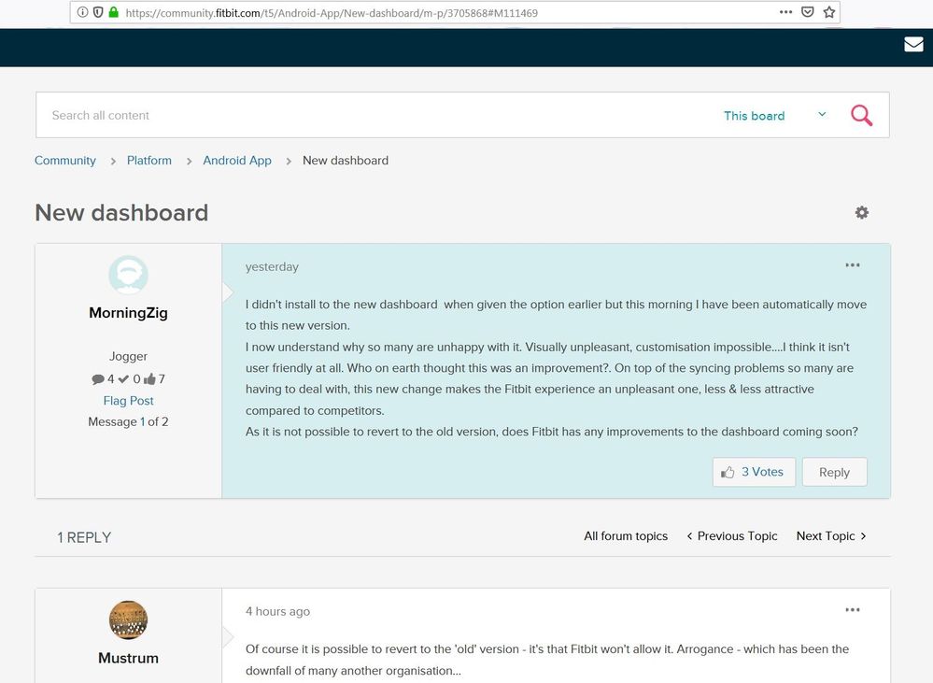The width and height of the screenshot is (933, 683).
Task: Save page to Pocket icon
Action: 808,12
